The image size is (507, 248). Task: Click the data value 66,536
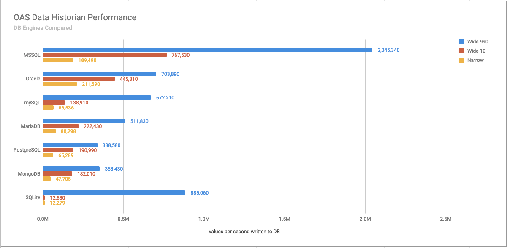(x=66, y=108)
